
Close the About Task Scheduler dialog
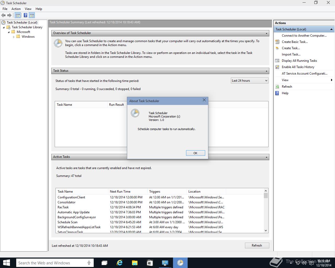coord(204,100)
